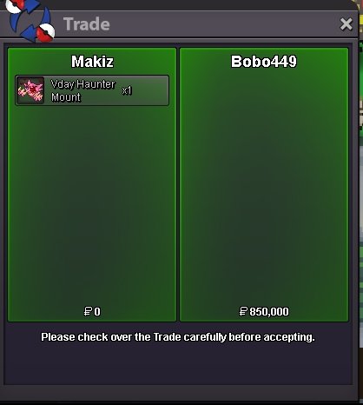This screenshot has height=405, width=363.
Task: Click the Pokédollar symbol beside 850,000
Action: (243, 311)
